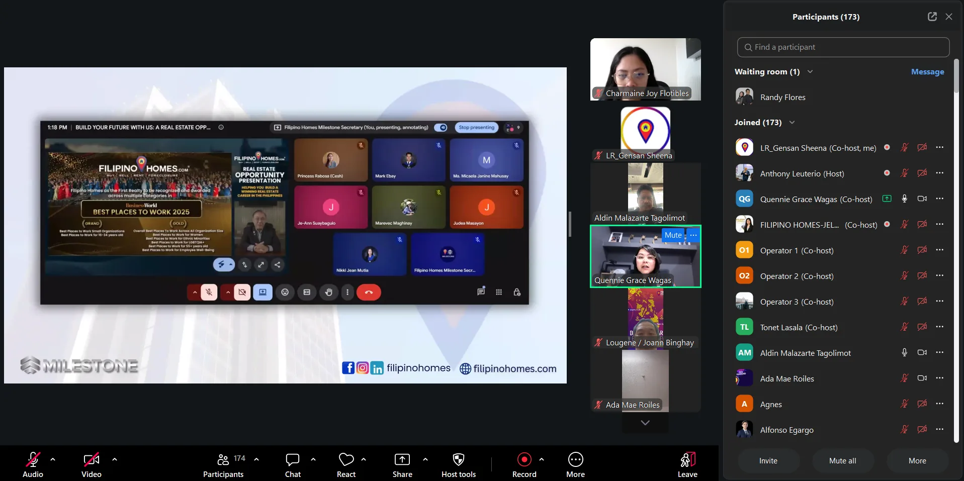Expand chat options caret
This screenshot has width=964, height=481.
point(313,459)
